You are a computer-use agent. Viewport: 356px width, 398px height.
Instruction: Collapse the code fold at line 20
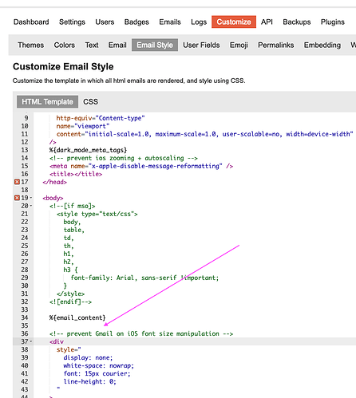pyautogui.click(x=31, y=206)
